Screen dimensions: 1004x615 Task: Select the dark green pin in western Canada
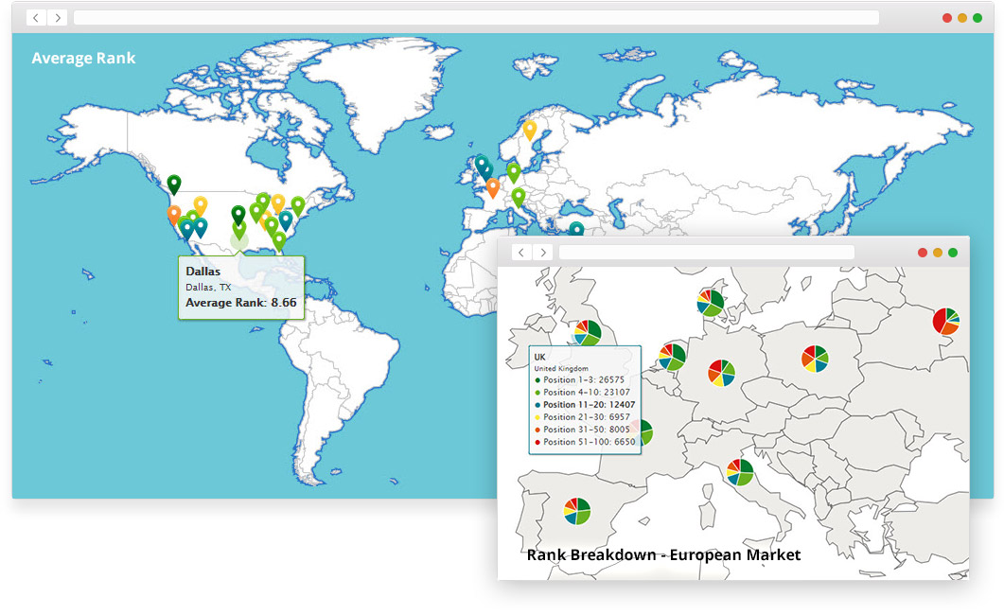coord(173,184)
